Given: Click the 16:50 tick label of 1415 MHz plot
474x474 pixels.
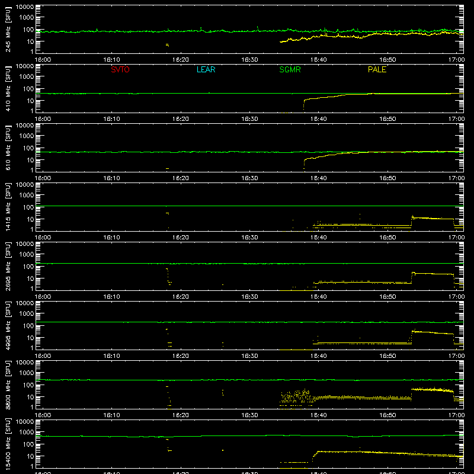Looking at the screenshot, I should (x=387, y=238).
